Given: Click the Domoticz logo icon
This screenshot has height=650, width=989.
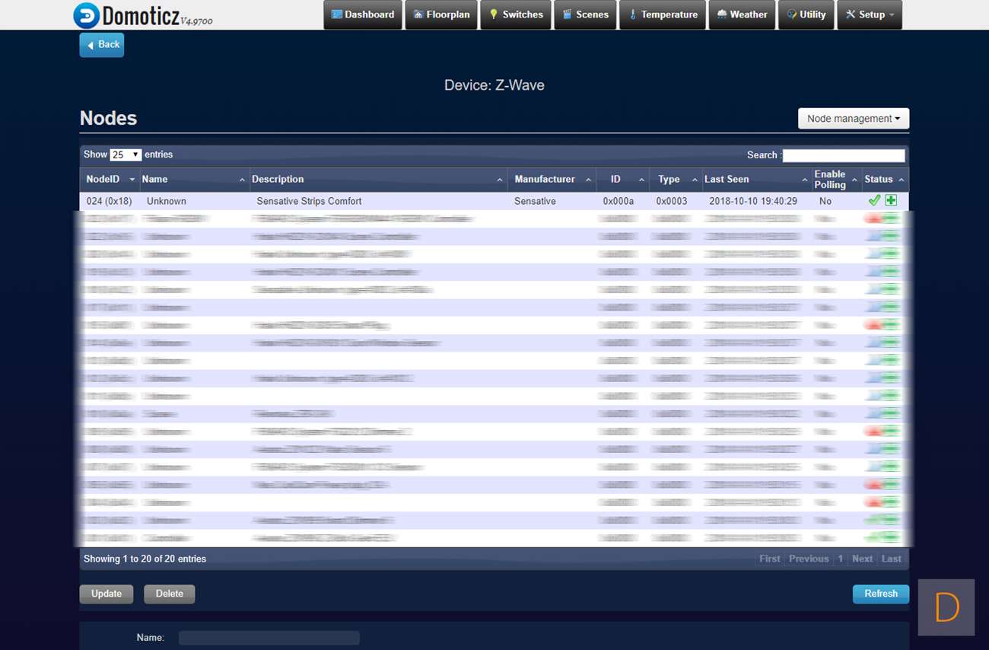Looking at the screenshot, I should [87, 15].
